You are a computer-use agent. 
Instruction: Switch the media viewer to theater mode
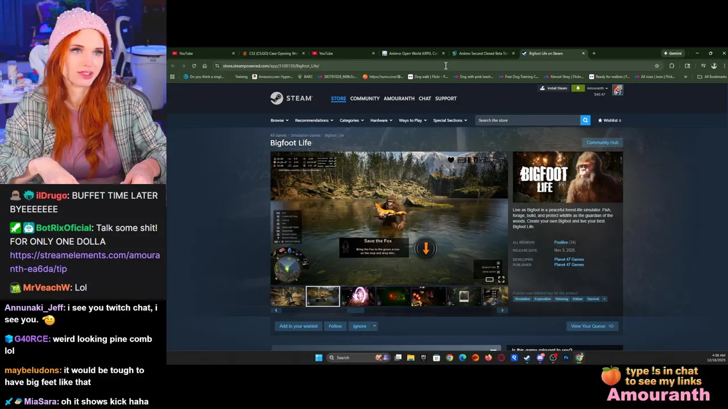(x=489, y=279)
